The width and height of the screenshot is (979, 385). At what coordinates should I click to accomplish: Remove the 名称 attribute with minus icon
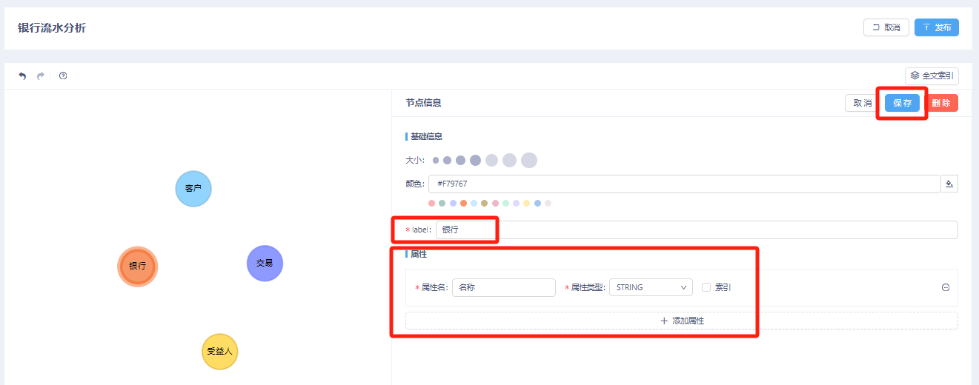click(x=946, y=287)
